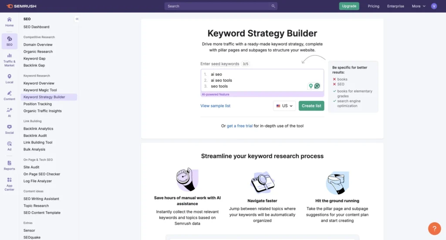
Task: Click the AI-powered feature label
Action: [215, 94]
